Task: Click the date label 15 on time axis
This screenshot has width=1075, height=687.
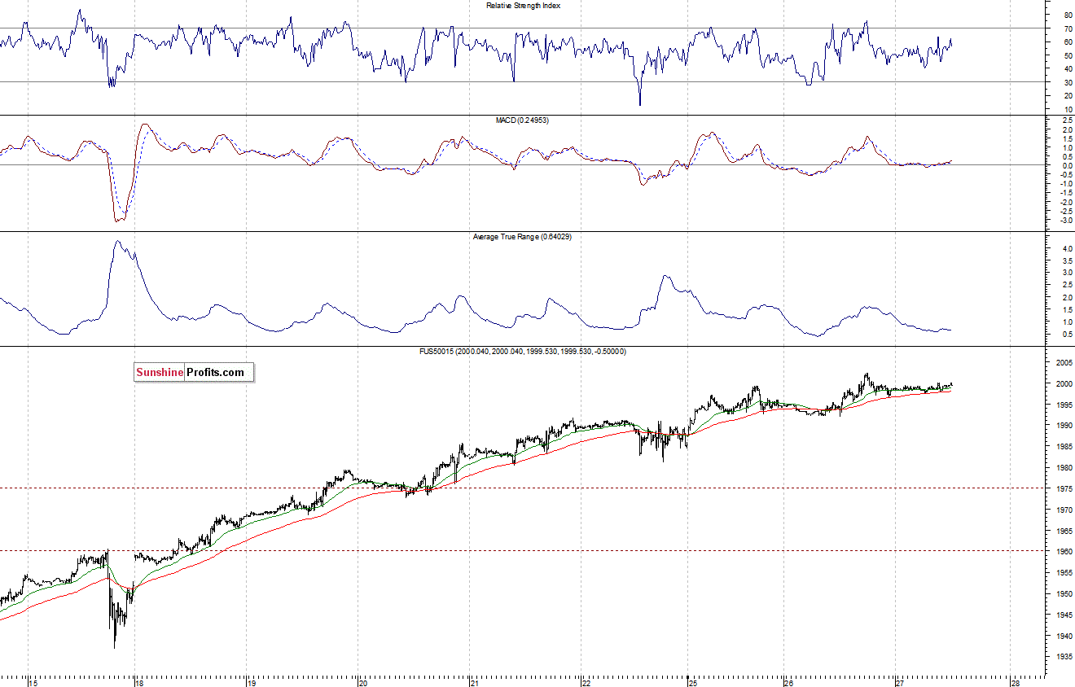Action: pos(33,682)
